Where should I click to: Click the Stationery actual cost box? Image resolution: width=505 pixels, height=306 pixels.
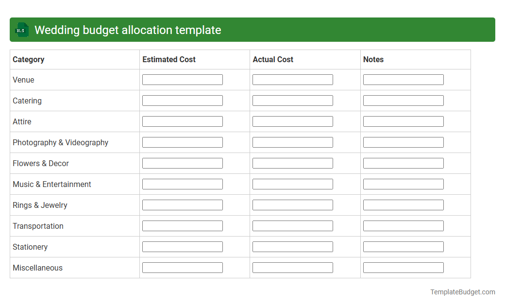pyautogui.click(x=292, y=246)
